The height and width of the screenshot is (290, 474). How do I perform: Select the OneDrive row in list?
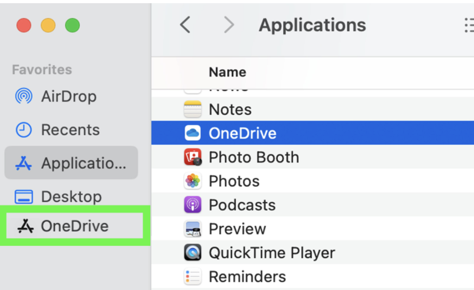pyautogui.click(x=312, y=133)
